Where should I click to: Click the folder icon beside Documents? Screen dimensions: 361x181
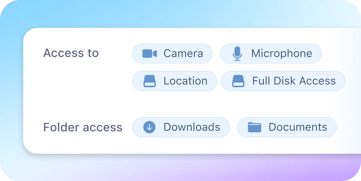point(254,127)
